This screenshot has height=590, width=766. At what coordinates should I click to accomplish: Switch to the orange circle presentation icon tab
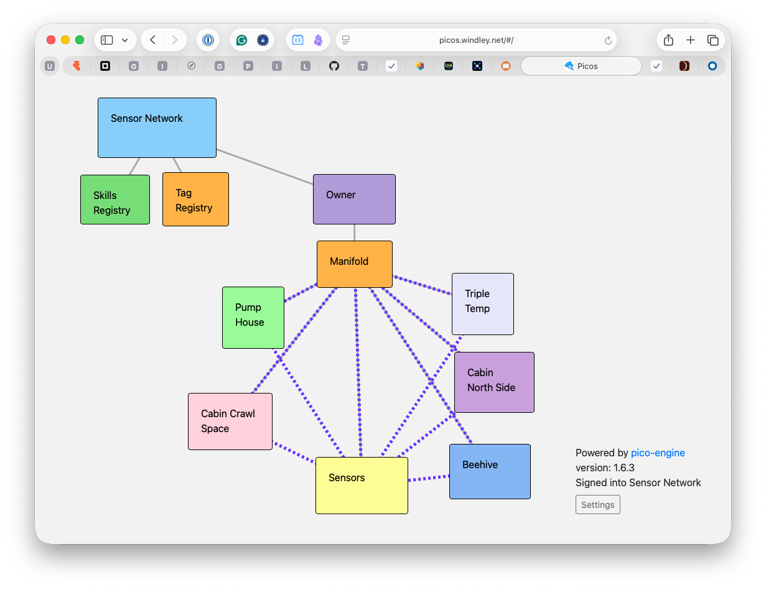pos(506,66)
